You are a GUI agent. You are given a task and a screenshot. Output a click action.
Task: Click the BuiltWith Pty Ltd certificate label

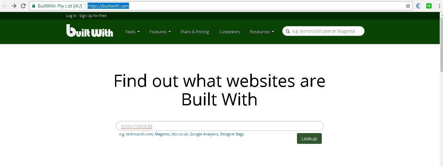point(60,6)
